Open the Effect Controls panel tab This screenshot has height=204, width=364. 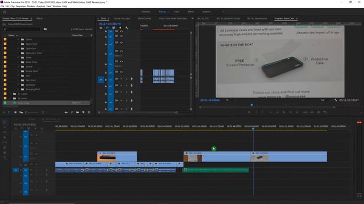[144, 18]
